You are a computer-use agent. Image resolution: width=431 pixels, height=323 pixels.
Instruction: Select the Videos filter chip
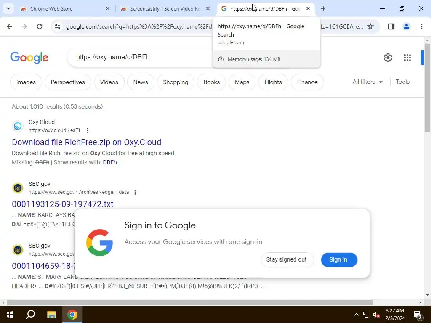pos(109,82)
